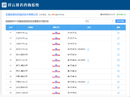The height and width of the screenshot is (97, 130).
Task: Click the 关键词 column header
Action: coord(30,27)
